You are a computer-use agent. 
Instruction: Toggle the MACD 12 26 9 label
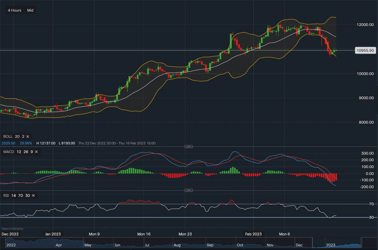[17, 152]
